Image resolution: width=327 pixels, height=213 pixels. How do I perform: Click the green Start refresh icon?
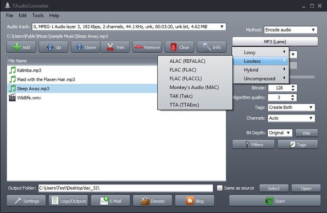[x=269, y=201]
